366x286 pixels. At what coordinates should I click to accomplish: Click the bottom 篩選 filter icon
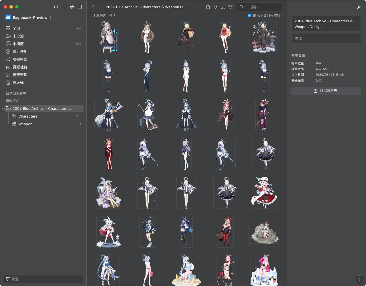[x=8, y=279]
